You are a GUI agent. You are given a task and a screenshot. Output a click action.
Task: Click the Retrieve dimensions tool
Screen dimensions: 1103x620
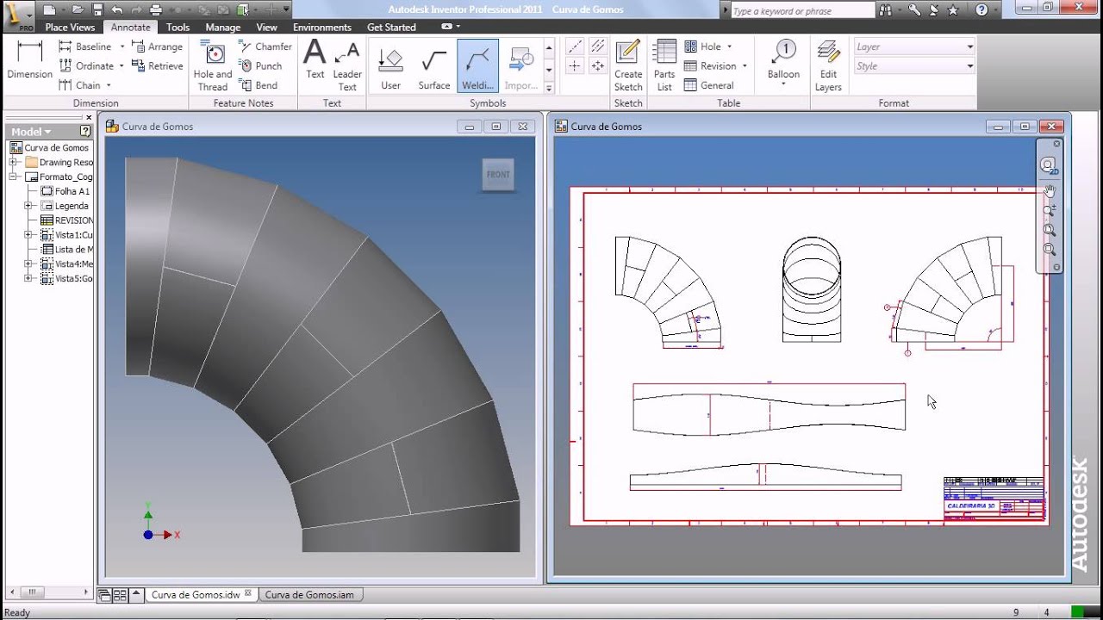158,65
